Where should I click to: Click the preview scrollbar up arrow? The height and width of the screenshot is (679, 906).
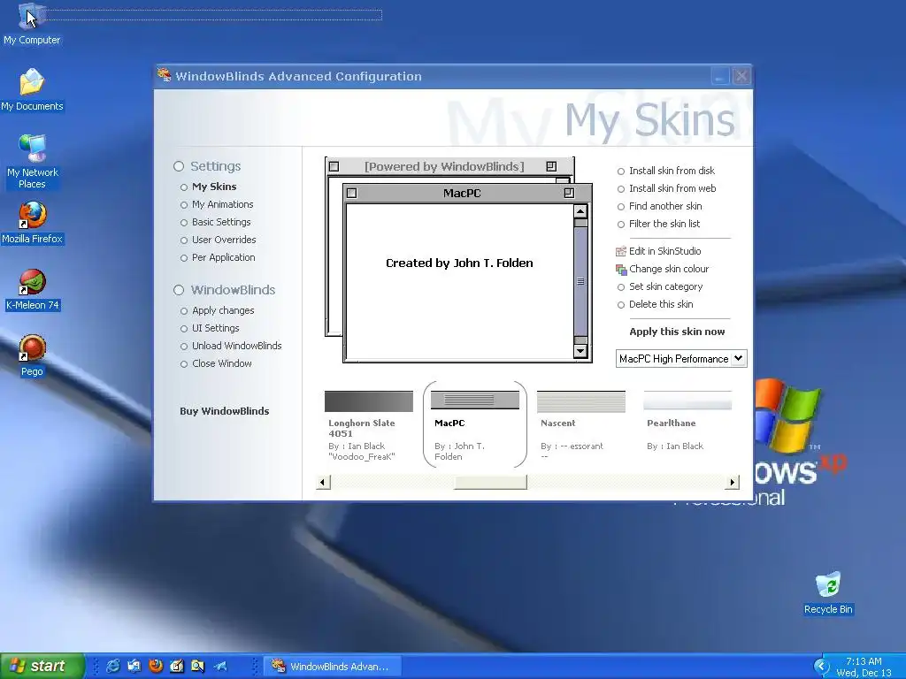tap(580, 210)
